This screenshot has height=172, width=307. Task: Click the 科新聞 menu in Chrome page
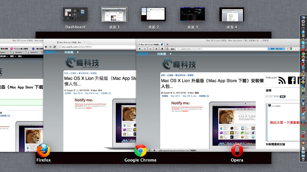(69, 52)
